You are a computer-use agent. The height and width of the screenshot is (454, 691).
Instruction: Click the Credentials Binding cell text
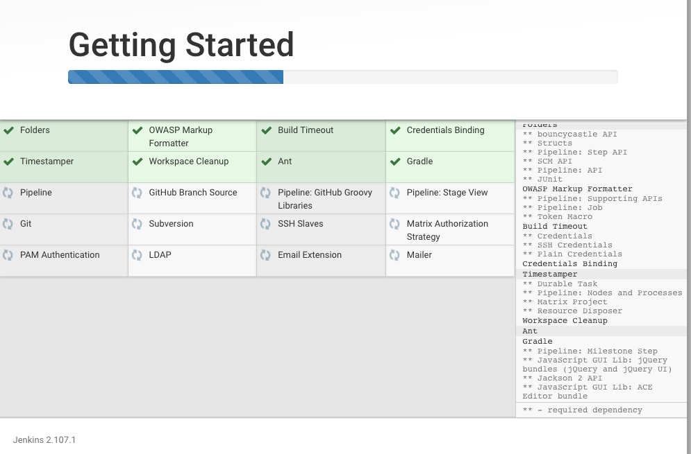(x=446, y=130)
